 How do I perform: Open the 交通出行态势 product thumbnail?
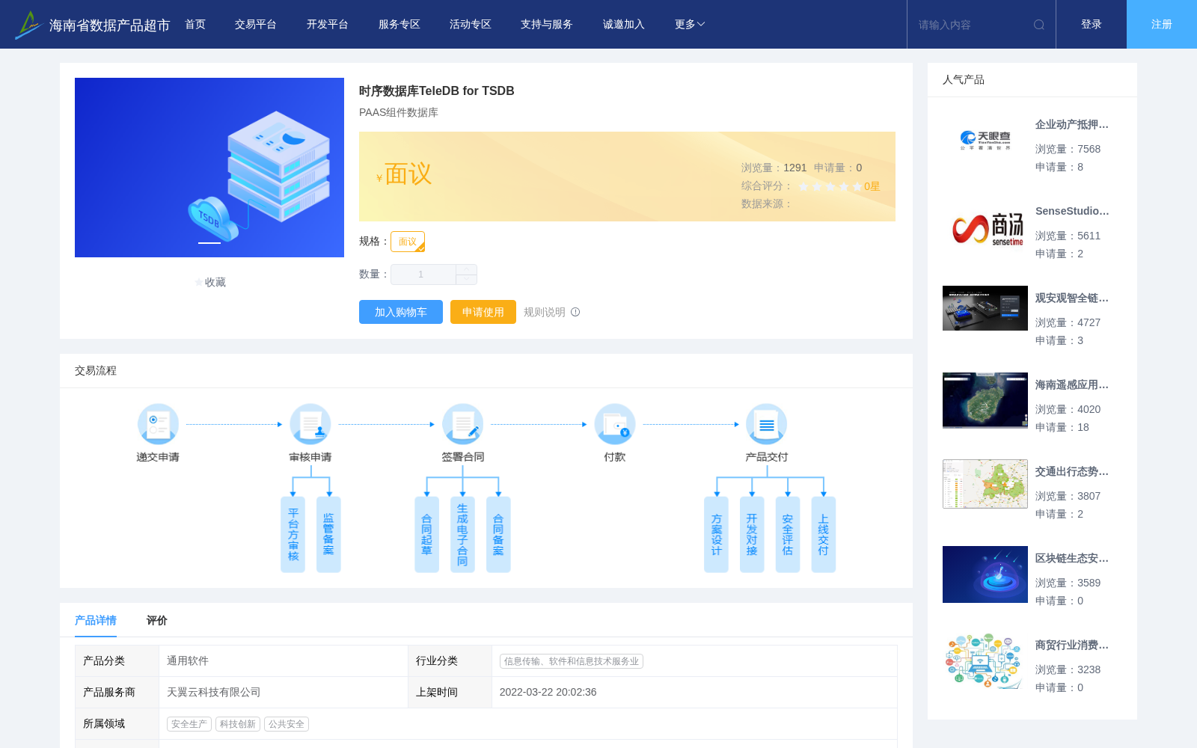(985, 484)
